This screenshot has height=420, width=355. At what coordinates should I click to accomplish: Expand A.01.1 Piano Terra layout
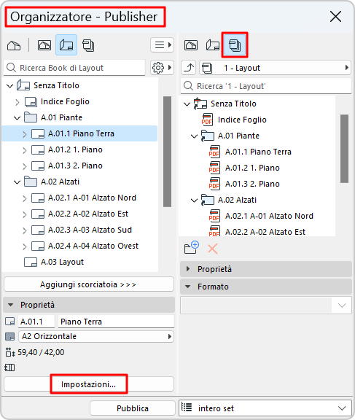(x=25, y=134)
